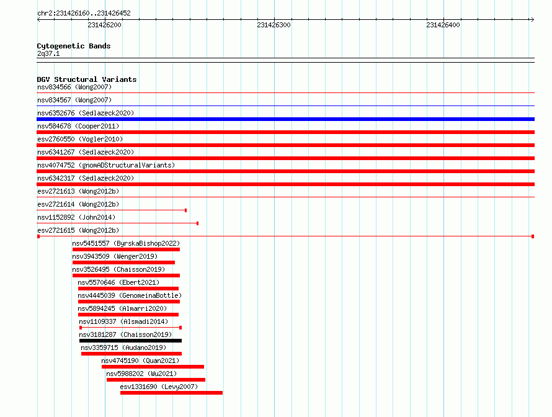Screen dimensions: 552x417
Task: Click end marker of nsv1152892 line
Action: click(x=197, y=223)
